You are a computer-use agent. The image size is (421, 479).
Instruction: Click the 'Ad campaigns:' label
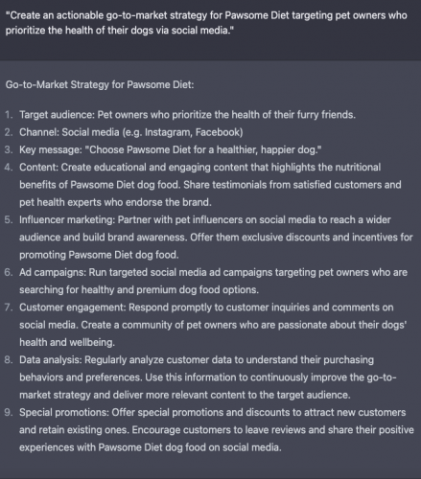click(53, 272)
